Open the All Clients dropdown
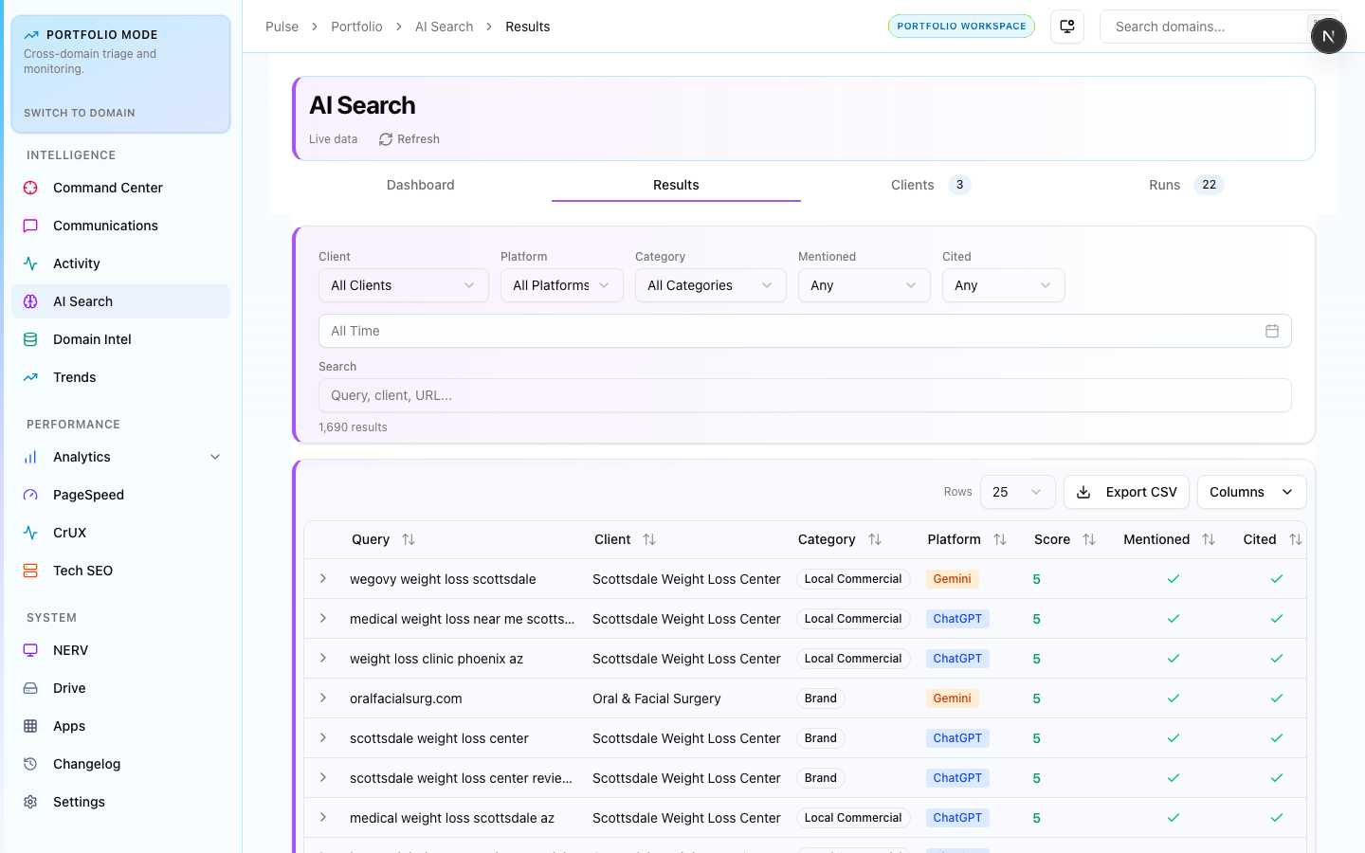The image size is (1365, 853). pyautogui.click(x=403, y=285)
